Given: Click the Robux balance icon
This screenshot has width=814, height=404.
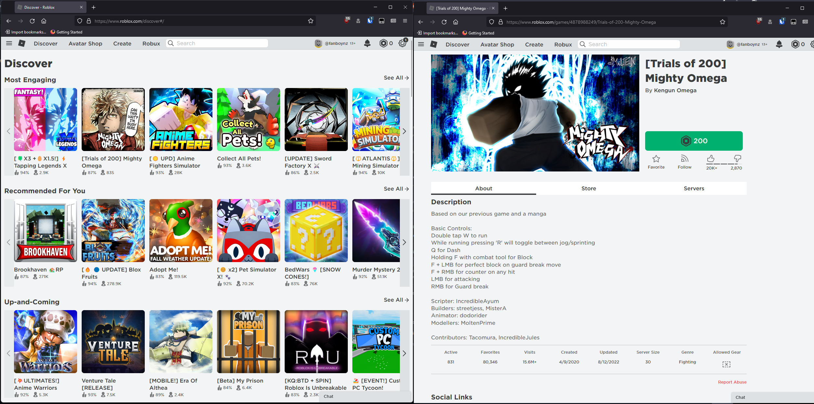Looking at the screenshot, I should (x=383, y=43).
